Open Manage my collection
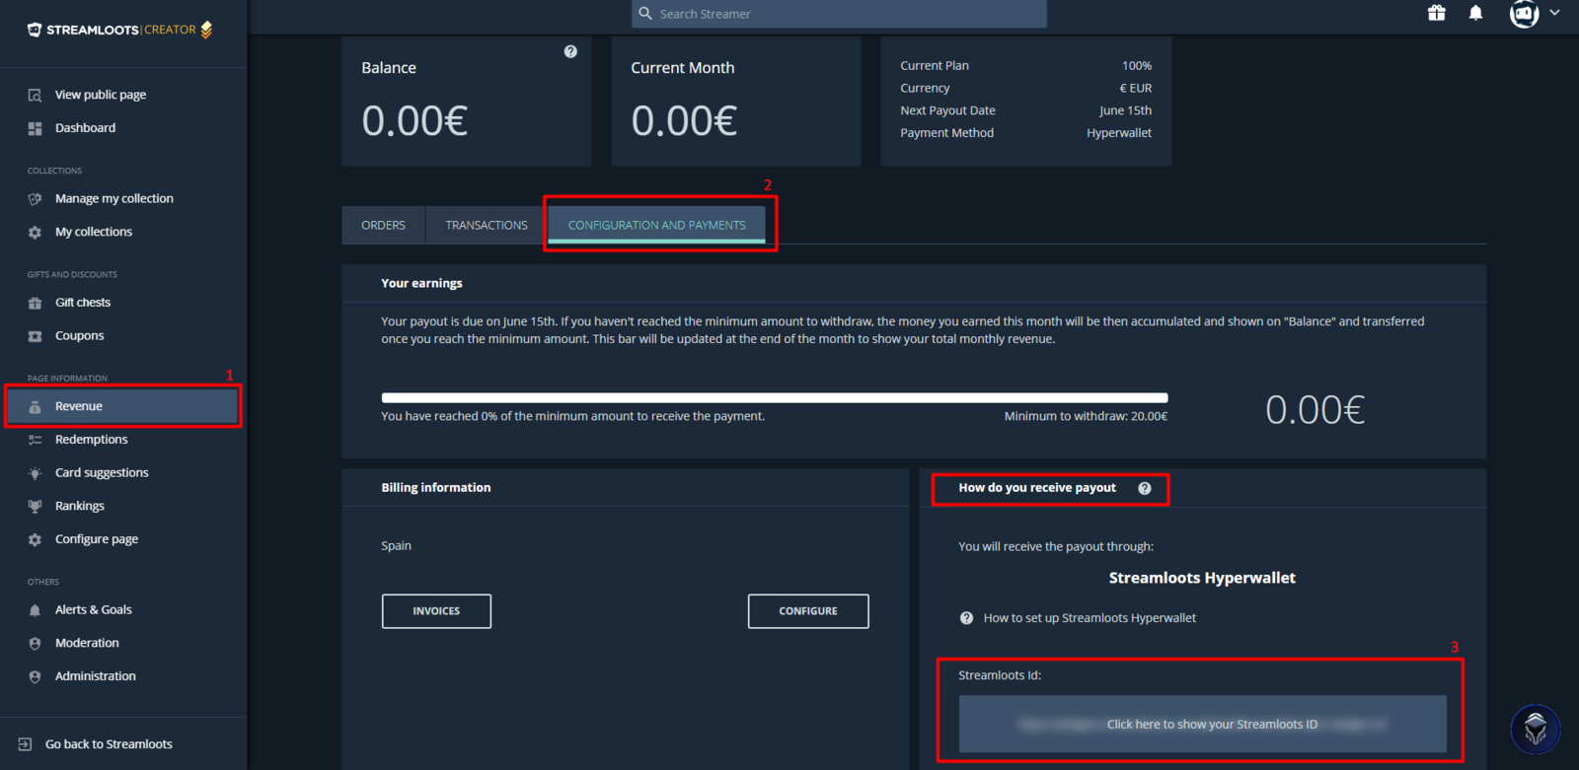The width and height of the screenshot is (1579, 770). [114, 198]
